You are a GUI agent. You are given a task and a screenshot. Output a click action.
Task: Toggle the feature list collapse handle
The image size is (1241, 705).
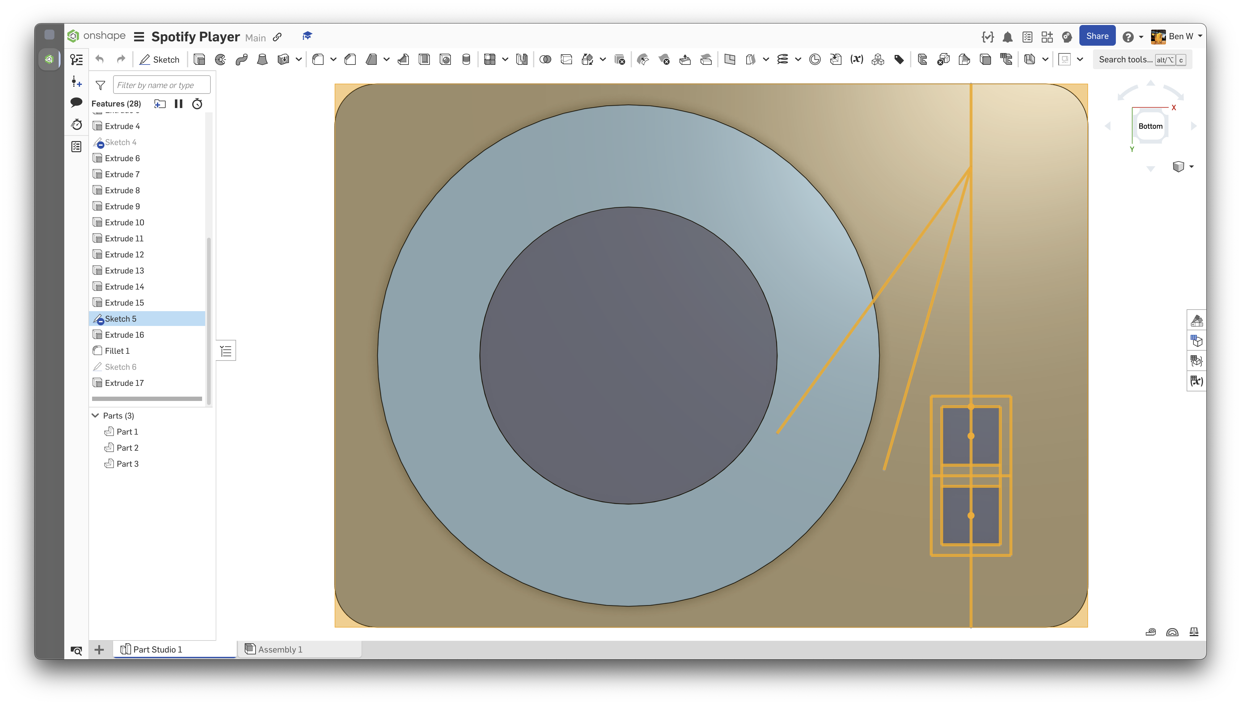[x=226, y=351]
